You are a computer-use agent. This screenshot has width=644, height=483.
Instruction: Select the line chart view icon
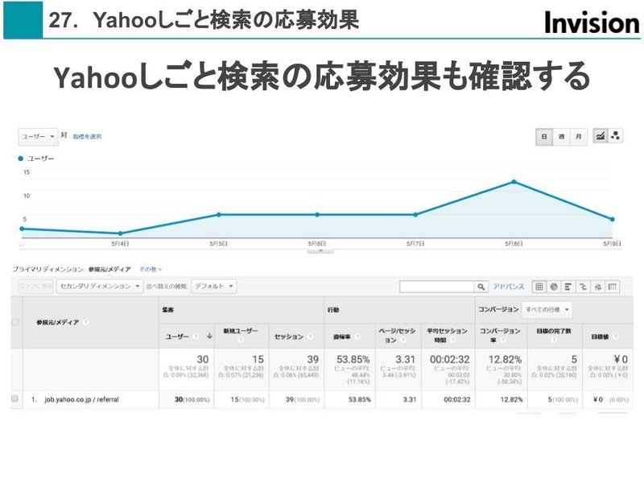coord(600,136)
